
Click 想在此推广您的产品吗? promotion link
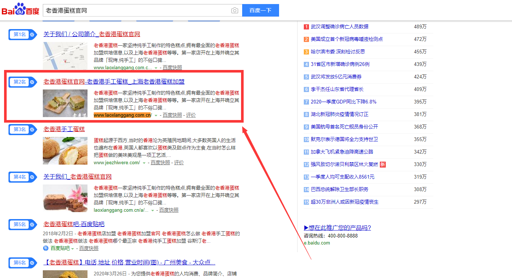click(337, 228)
